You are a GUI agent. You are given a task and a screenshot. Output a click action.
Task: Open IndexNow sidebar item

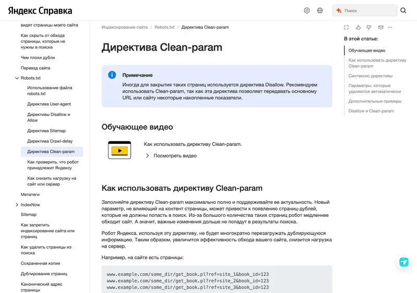click(30, 205)
